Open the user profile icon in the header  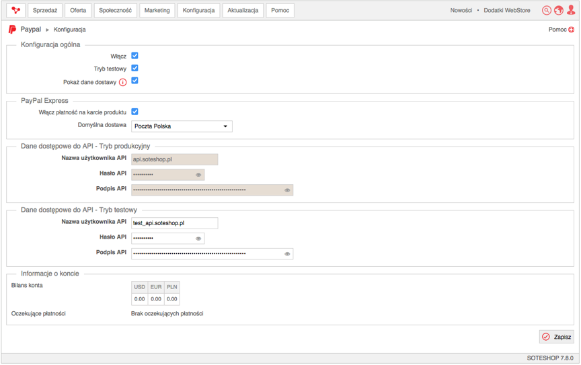[x=571, y=10]
